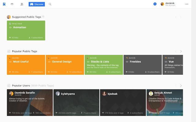Open the Vue tag
This screenshot has height=122, width=196.
tap(173, 65)
